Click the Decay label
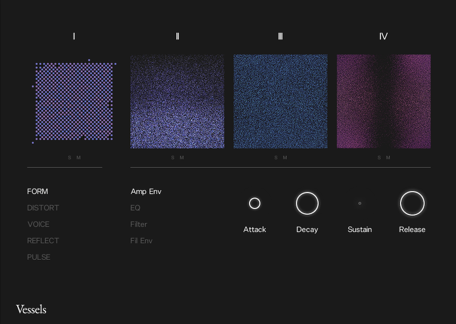 pyautogui.click(x=307, y=230)
